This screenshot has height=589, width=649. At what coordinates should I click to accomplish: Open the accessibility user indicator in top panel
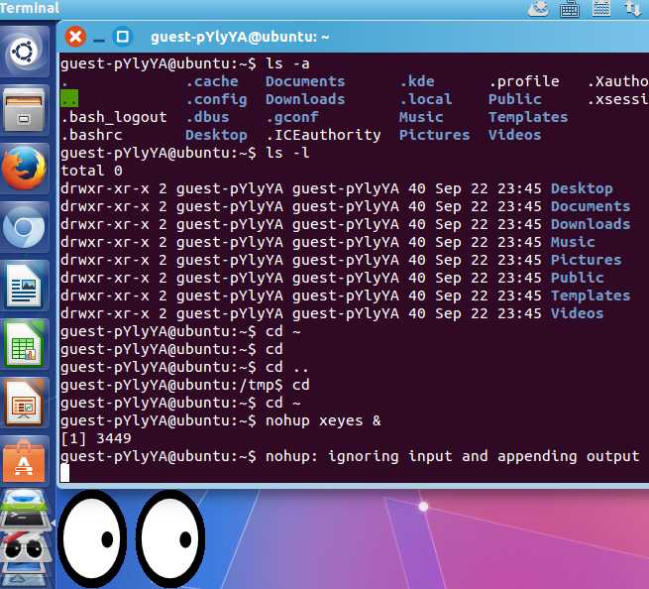(x=538, y=8)
